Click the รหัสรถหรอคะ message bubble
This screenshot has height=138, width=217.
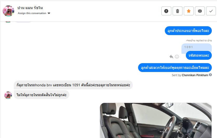199,55
